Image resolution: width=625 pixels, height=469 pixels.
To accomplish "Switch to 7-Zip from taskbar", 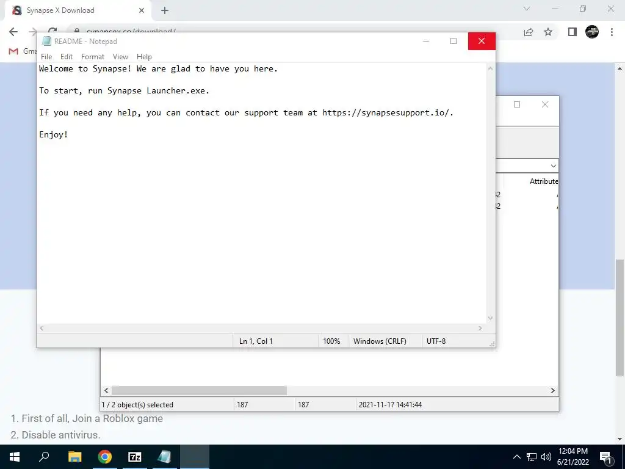I will click(x=135, y=457).
